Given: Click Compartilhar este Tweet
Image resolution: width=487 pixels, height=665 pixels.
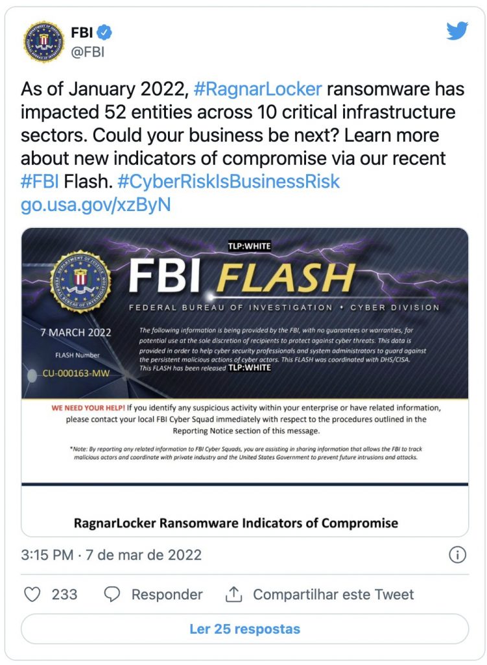Looking at the screenshot, I should (333, 594).
